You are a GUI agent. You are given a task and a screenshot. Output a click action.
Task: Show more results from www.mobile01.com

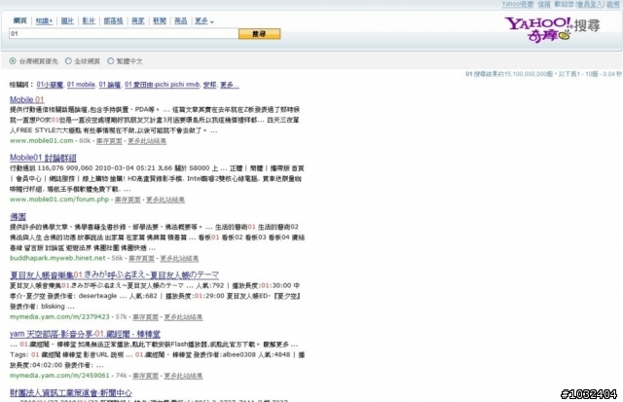point(147,141)
